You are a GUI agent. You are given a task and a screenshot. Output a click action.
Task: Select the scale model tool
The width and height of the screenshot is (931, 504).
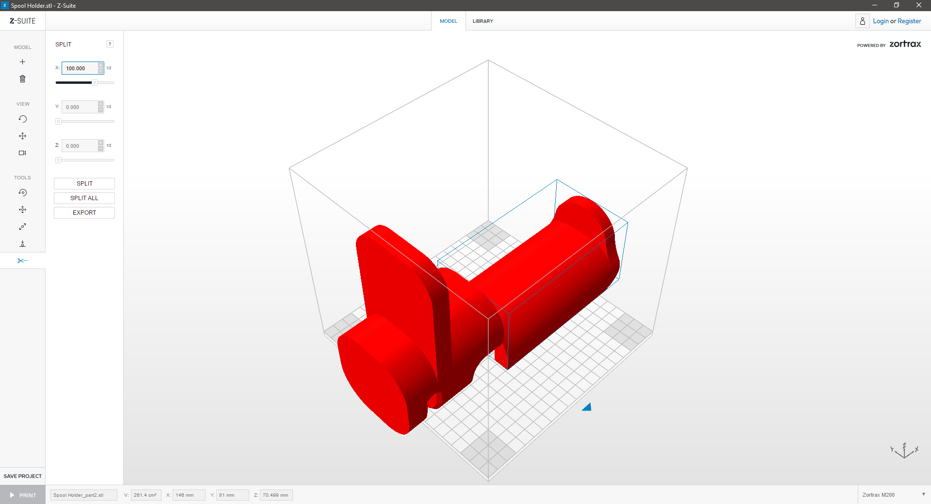point(22,227)
